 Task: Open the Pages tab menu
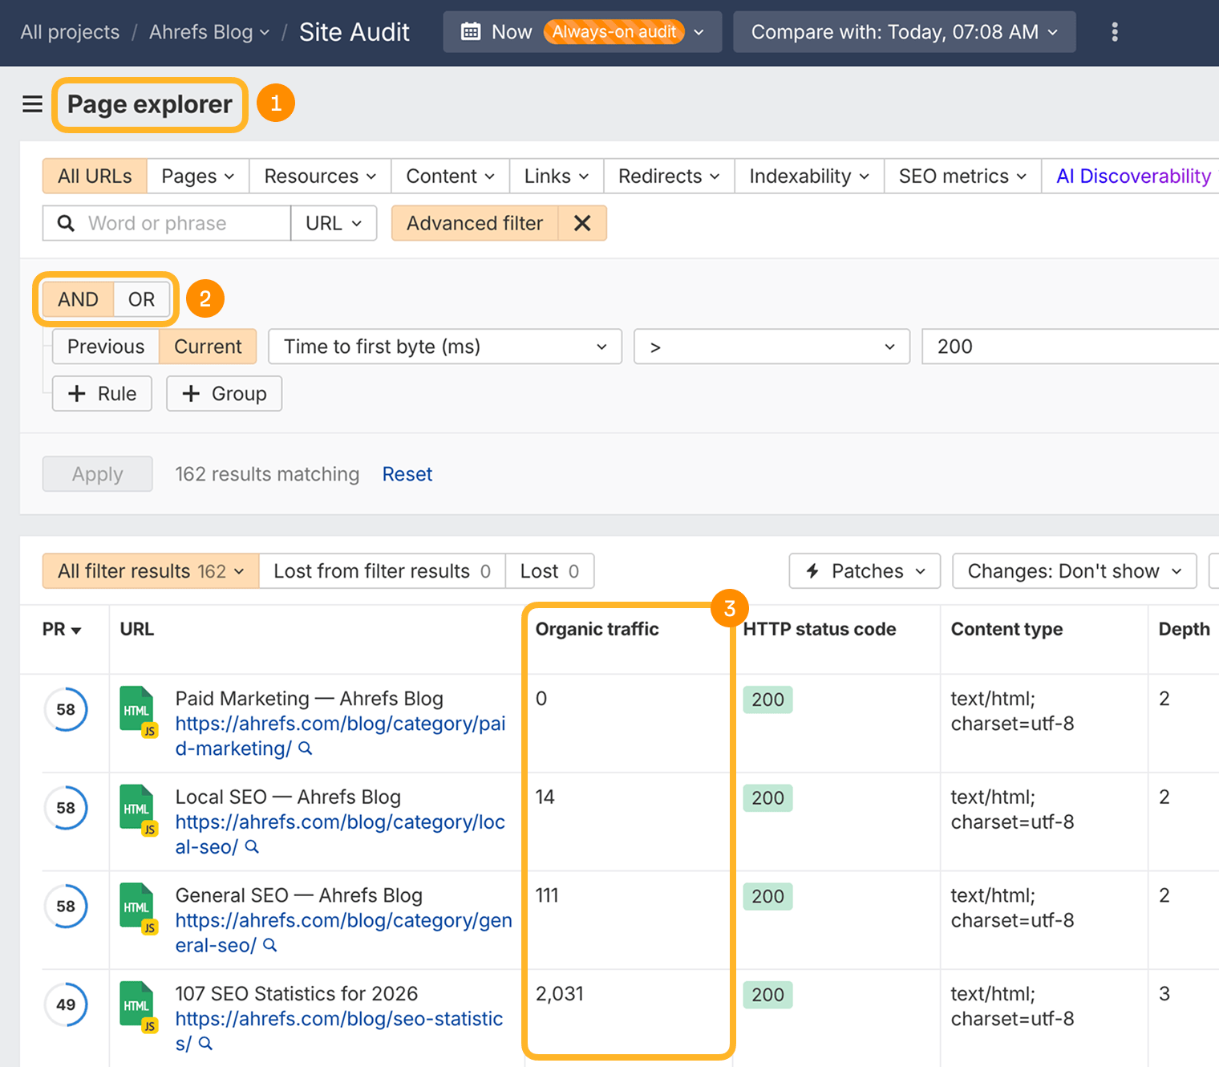198,176
